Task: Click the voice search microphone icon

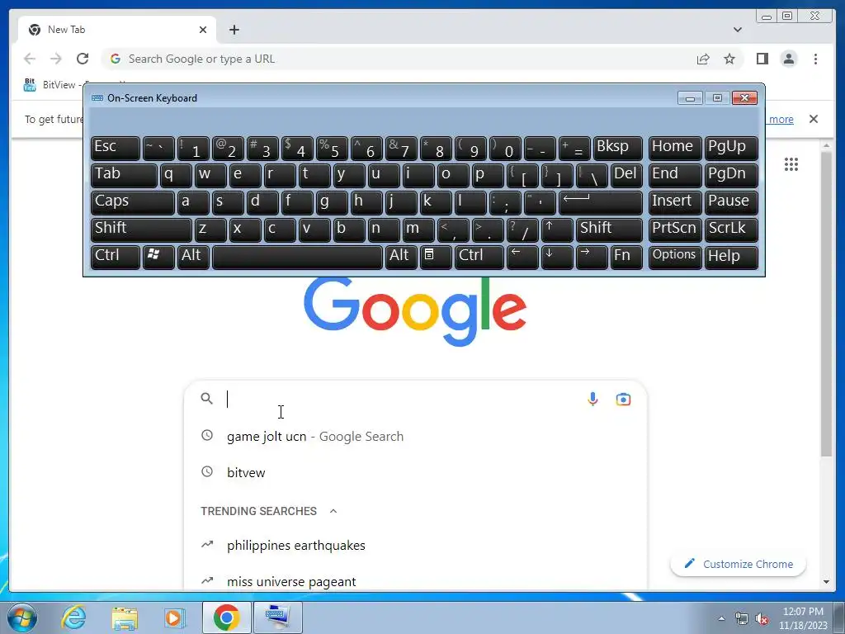Action: coord(592,399)
